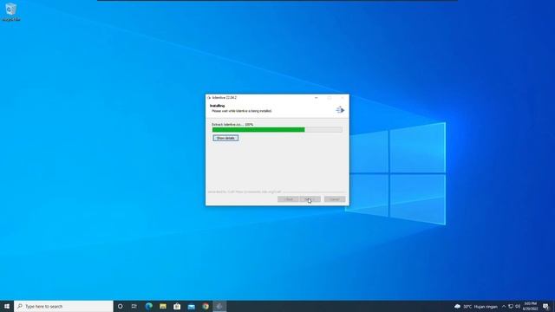This screenshot has width=555, height=312.
Task: Open the notification center icon
Action: [546, 306]
